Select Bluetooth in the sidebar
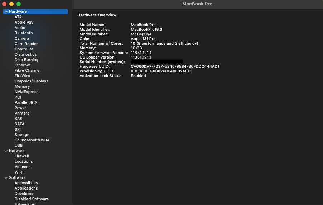 coord(24,33)
